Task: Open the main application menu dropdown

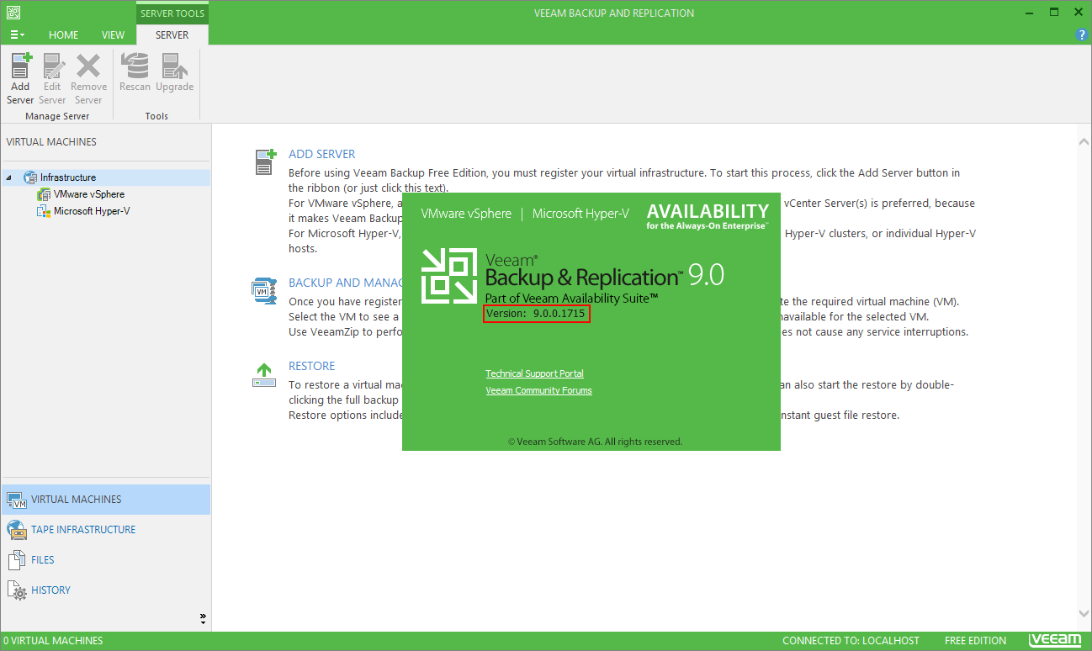Action: coord(16,34)
